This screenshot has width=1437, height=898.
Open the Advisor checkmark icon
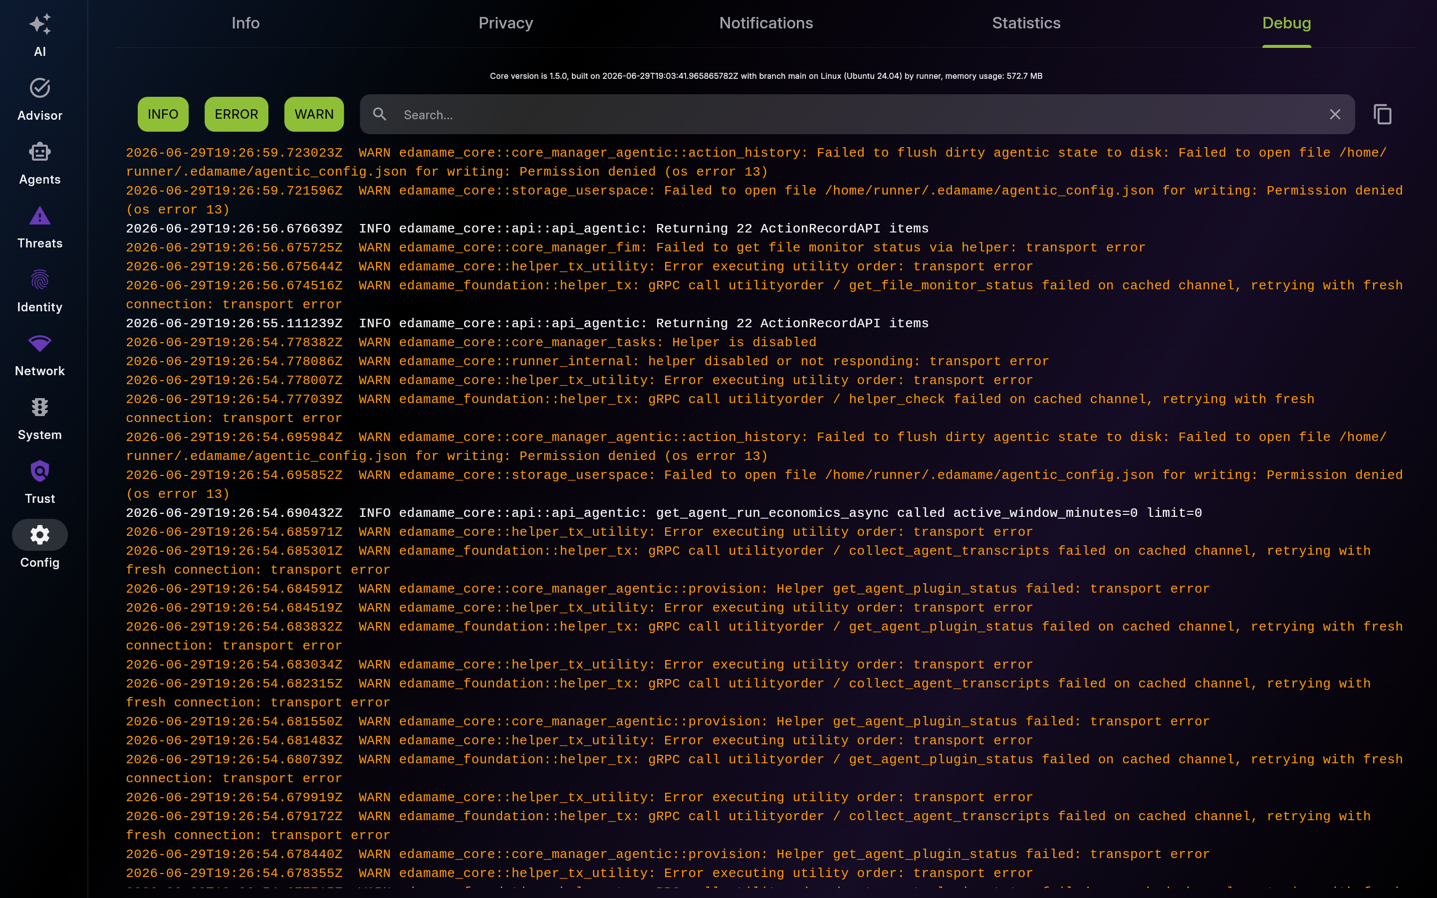(40, 88)
